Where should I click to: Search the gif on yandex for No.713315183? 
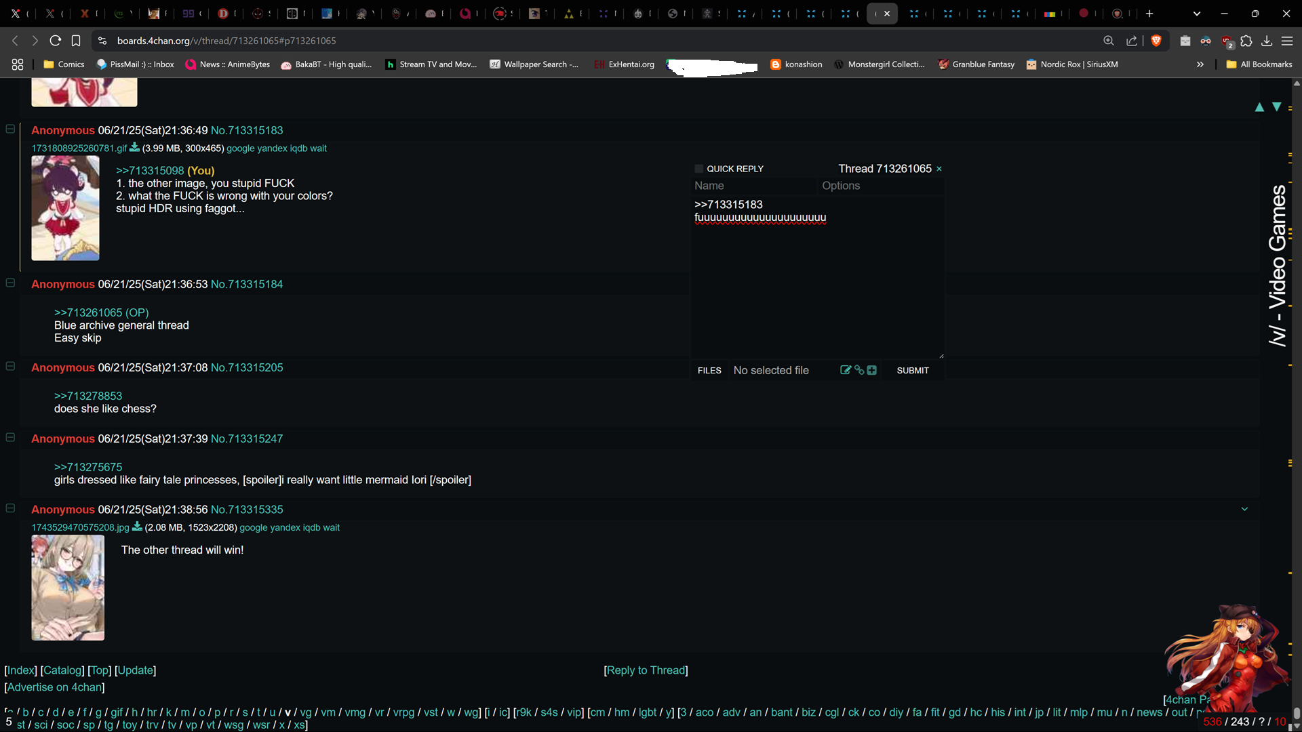tap(272, 148)
